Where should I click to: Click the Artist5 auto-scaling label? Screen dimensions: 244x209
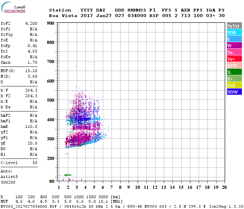click(9, 177)
